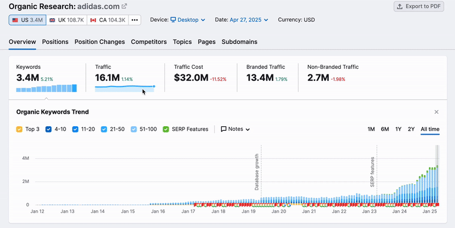Go to the Competitors tab
The height and width of the screenshot is (228, 455).
(x=148, y=42)
